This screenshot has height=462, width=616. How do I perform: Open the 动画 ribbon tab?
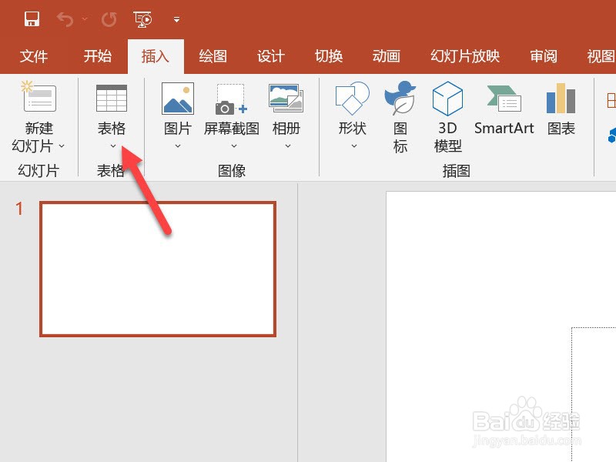387,56
